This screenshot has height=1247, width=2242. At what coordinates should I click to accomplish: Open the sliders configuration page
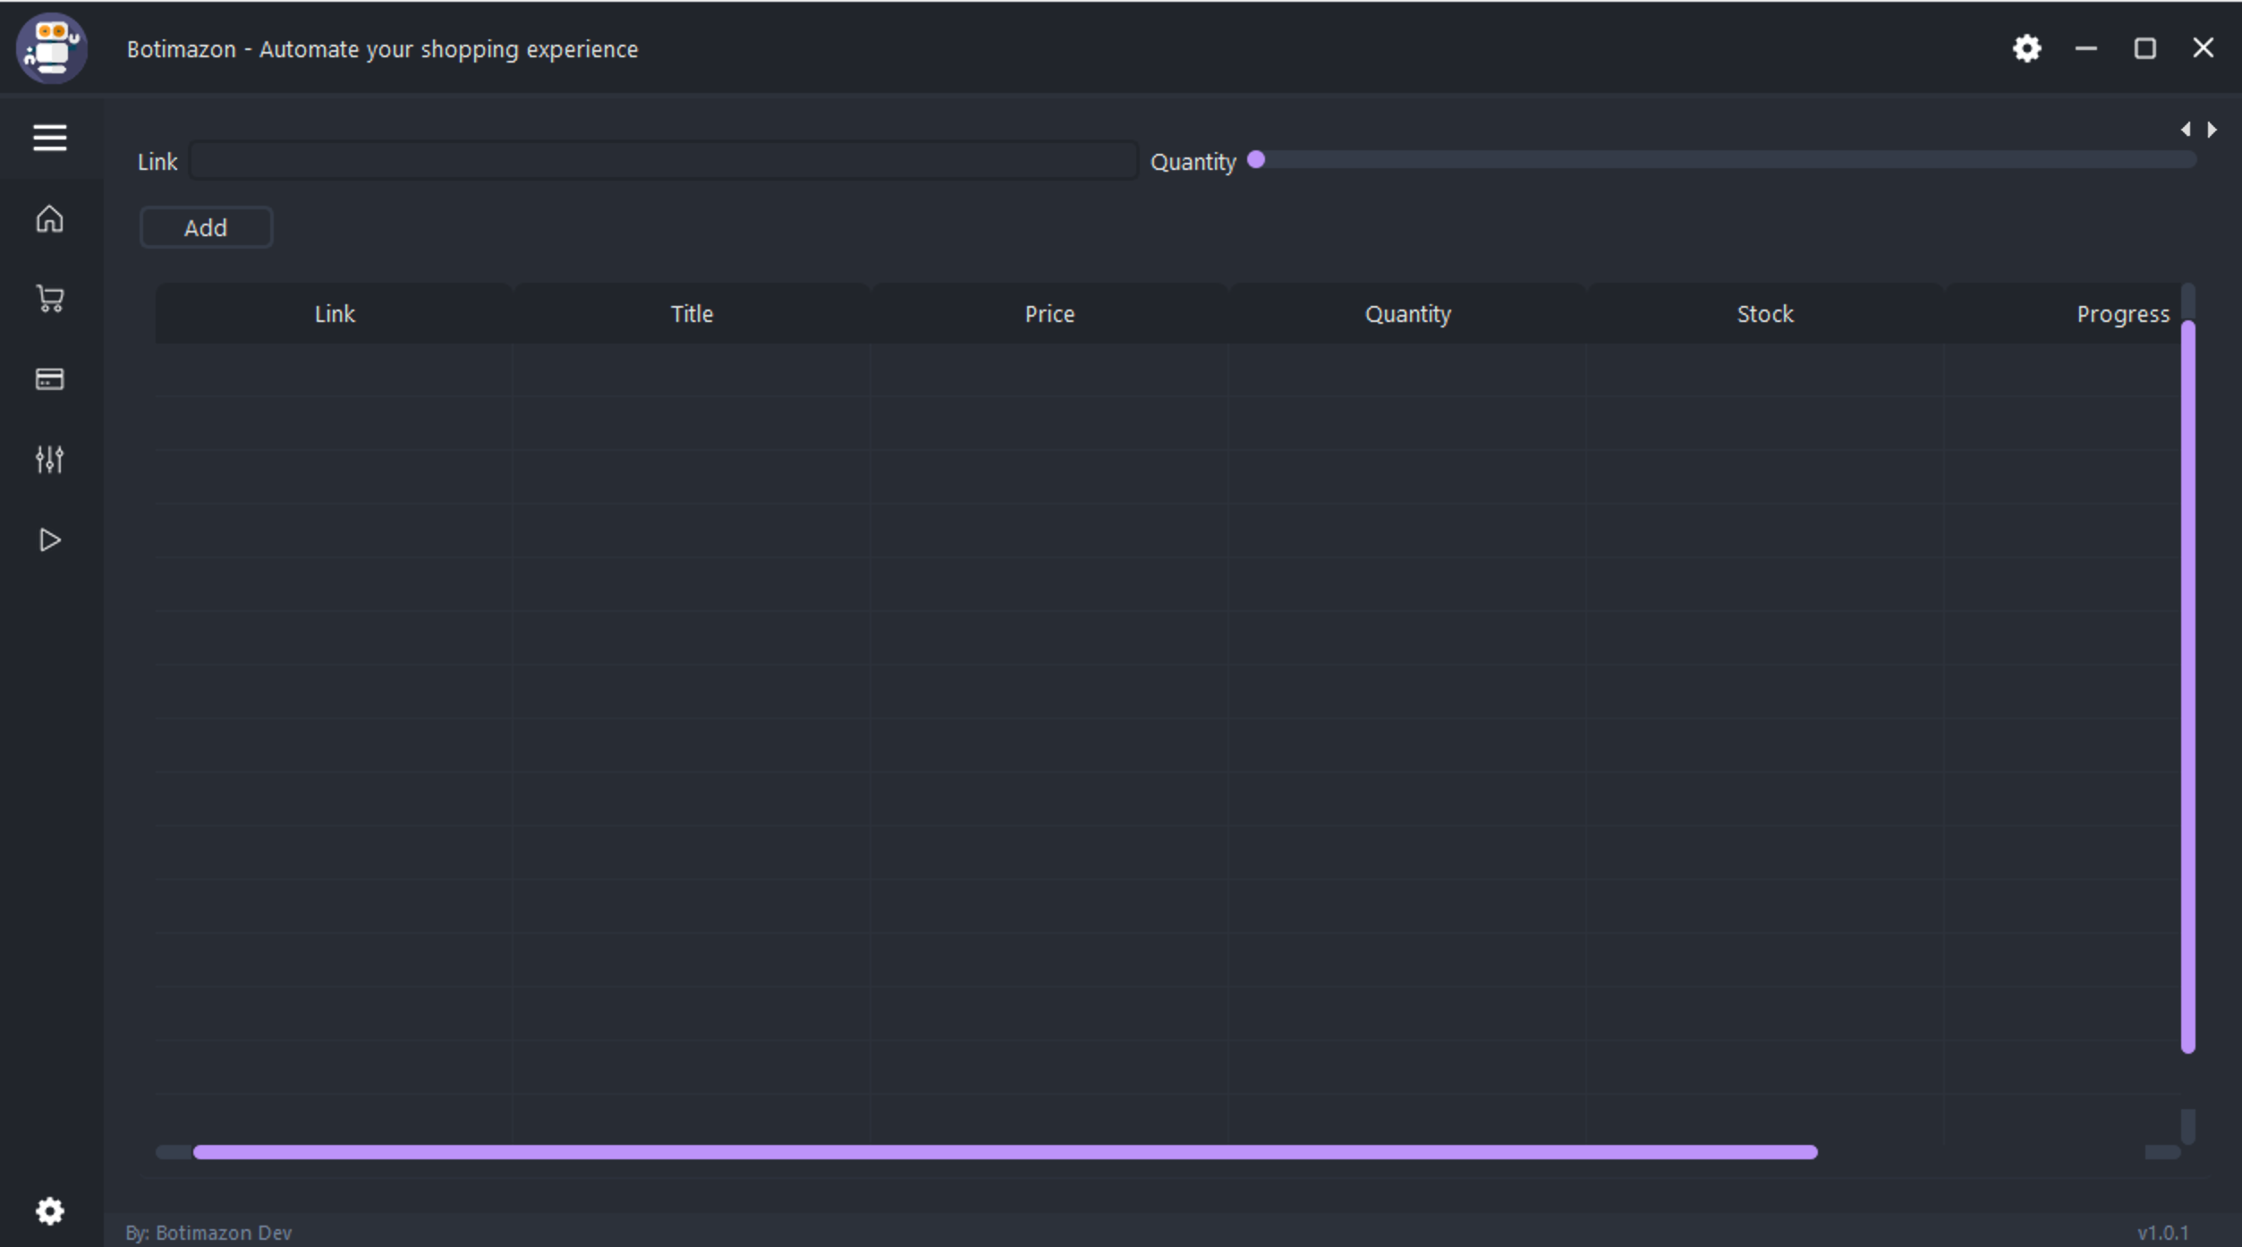[50, 459]
